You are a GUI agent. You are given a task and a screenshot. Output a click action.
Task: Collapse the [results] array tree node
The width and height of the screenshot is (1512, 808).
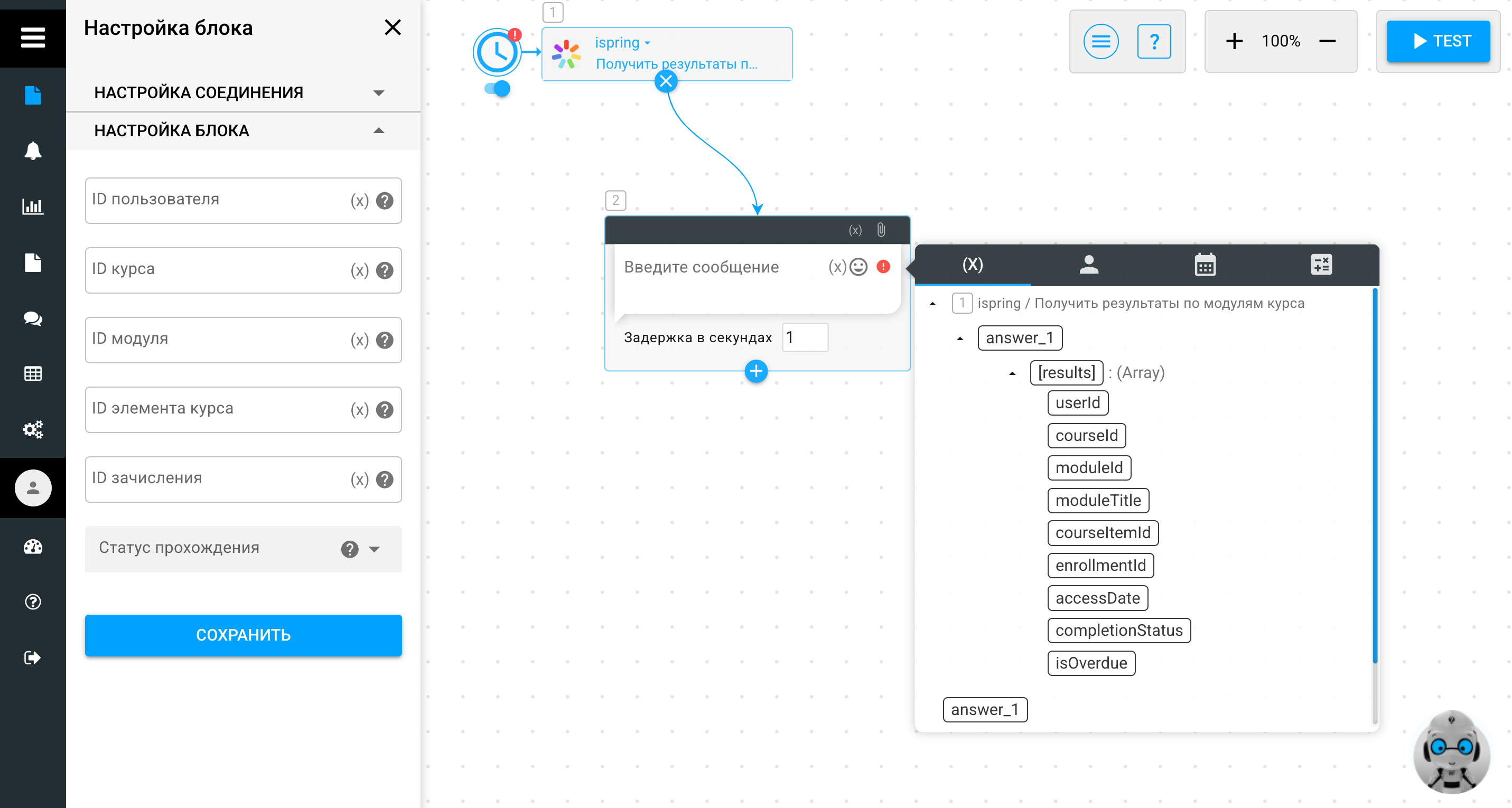pos(1013,373)
